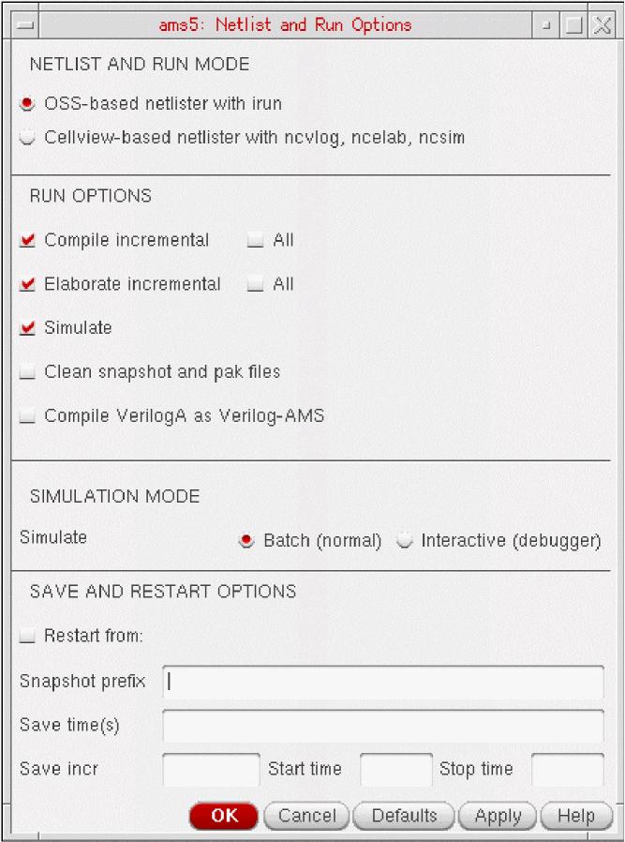The width and height of the screenshot is (625, 842).
Task: Select Cellview-based netlister radio option
Action: pyautogui.click(x=28, y=138)
